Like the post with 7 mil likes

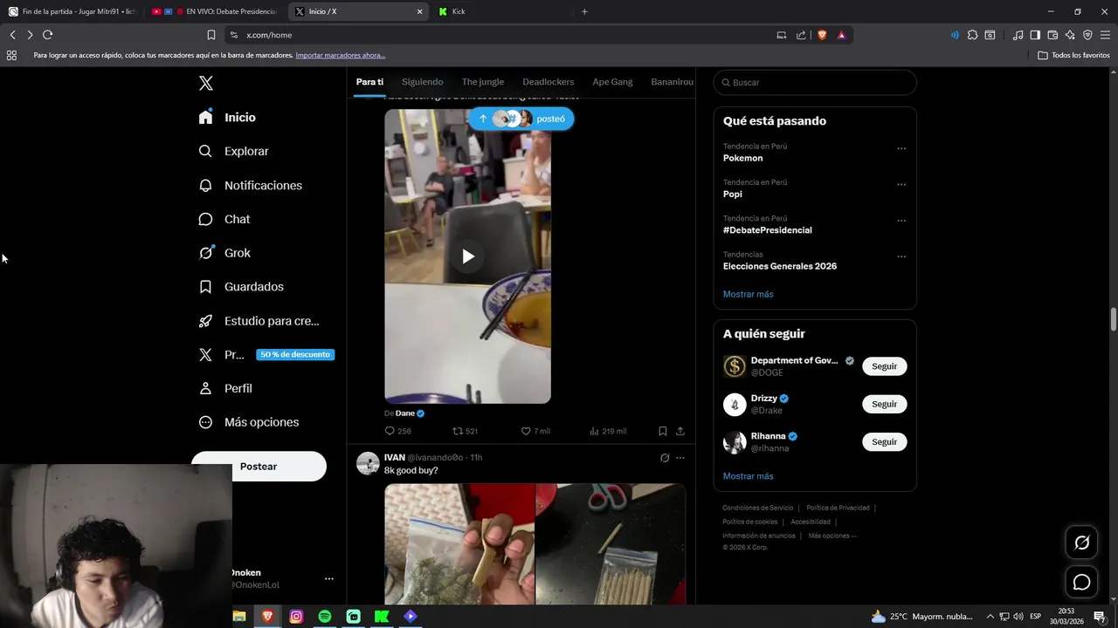click(x=535, y=431)
